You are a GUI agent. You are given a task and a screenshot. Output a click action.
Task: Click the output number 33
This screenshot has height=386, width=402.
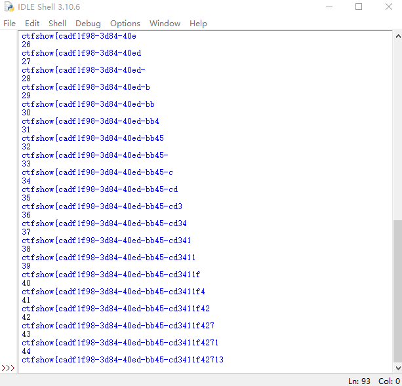26,164
